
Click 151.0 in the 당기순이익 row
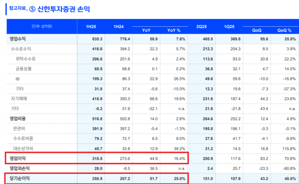click(x=208, y=179)
